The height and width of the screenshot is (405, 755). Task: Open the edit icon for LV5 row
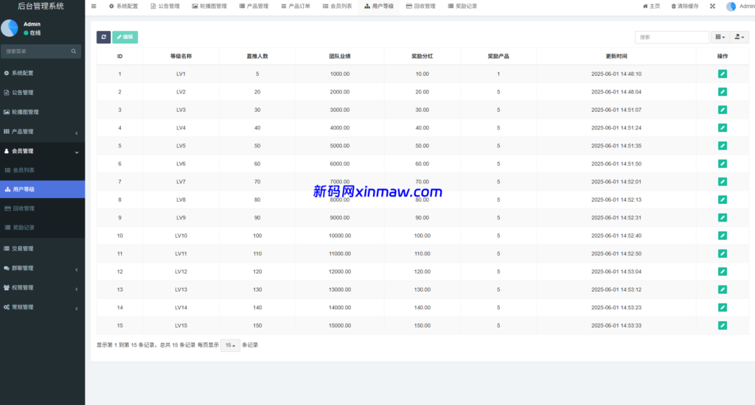pos(723,146)
